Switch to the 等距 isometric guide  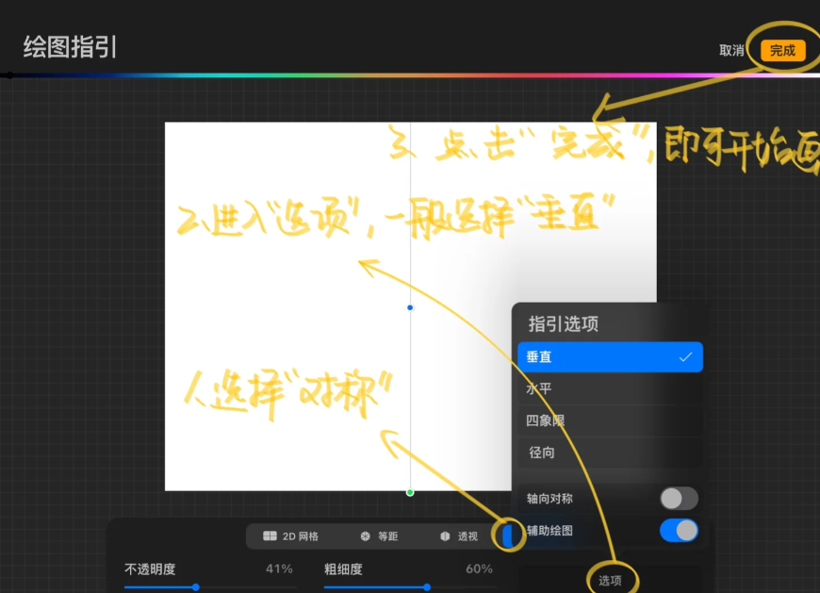379,536
